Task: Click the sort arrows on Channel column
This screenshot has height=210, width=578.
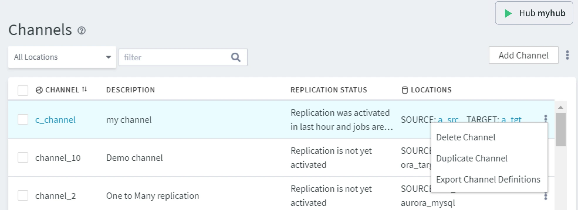Action: coord(84,89)
